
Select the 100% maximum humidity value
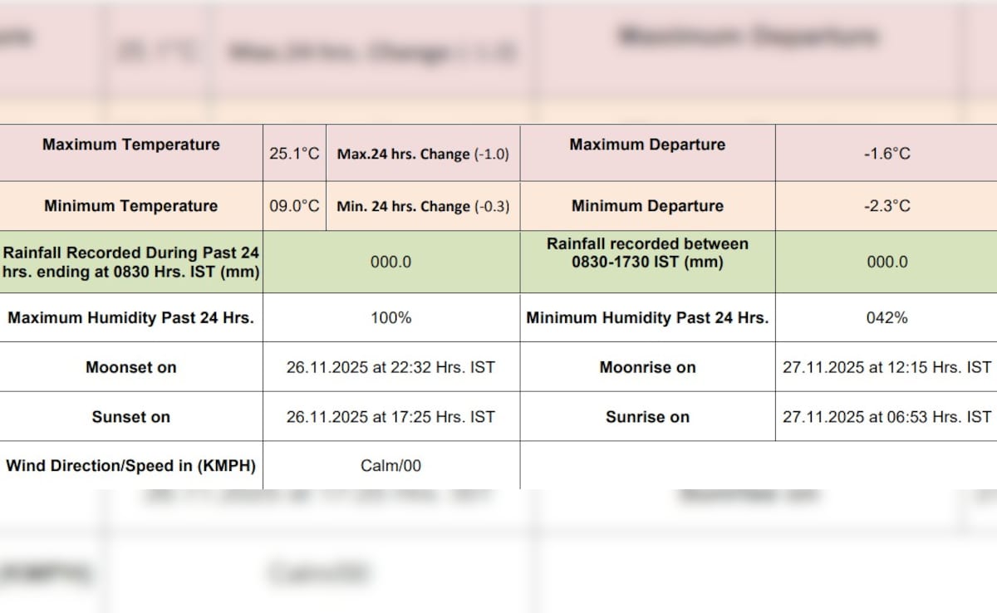[x=391, y=317]
